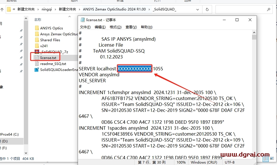This screenshot has height=165, width=277.
Task: Open the 帮助(H) menu in Notepad
Action: pyautogui.click(x=147, y=27)
